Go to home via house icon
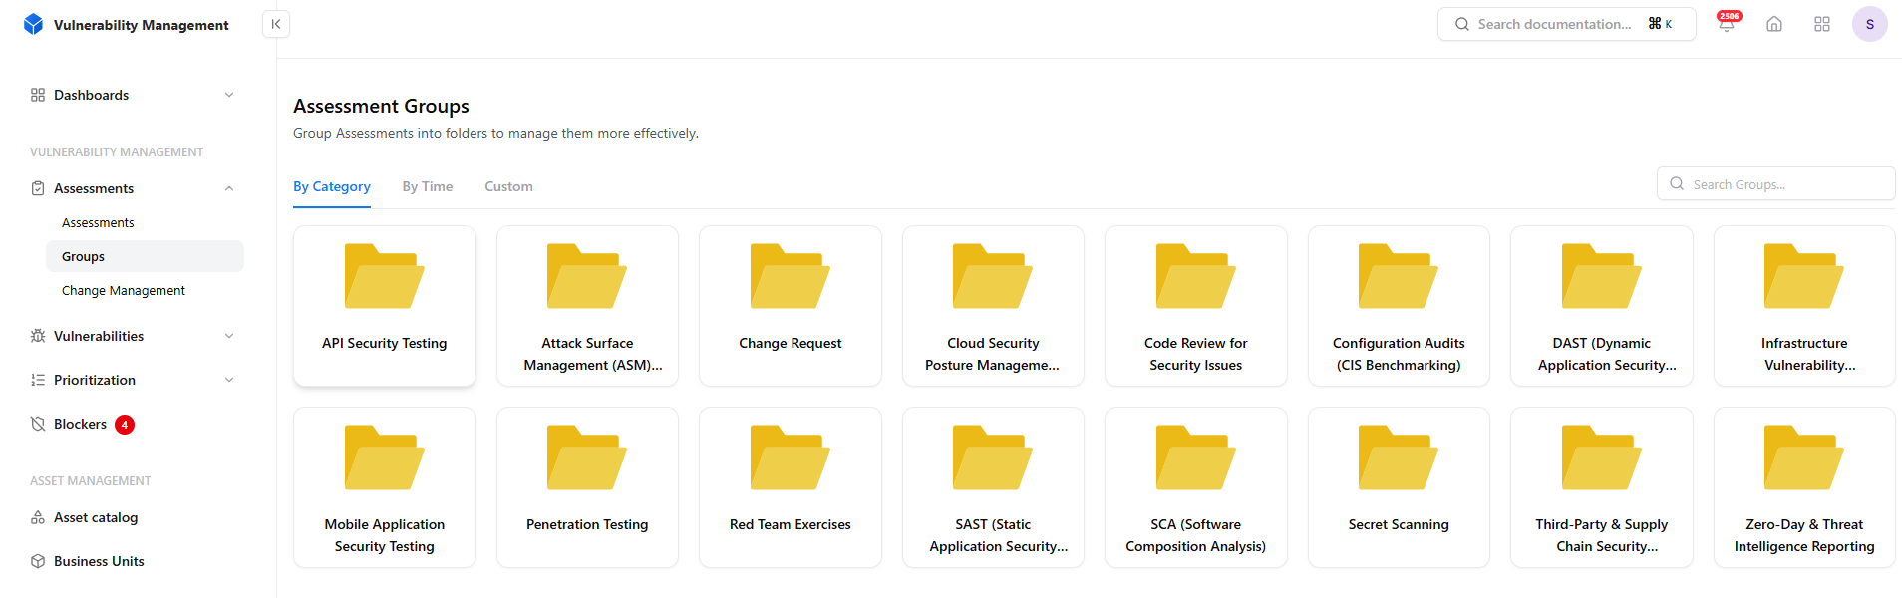Image resolution: width=1902 pixels, height=598 pixels. click(1774, 24)
